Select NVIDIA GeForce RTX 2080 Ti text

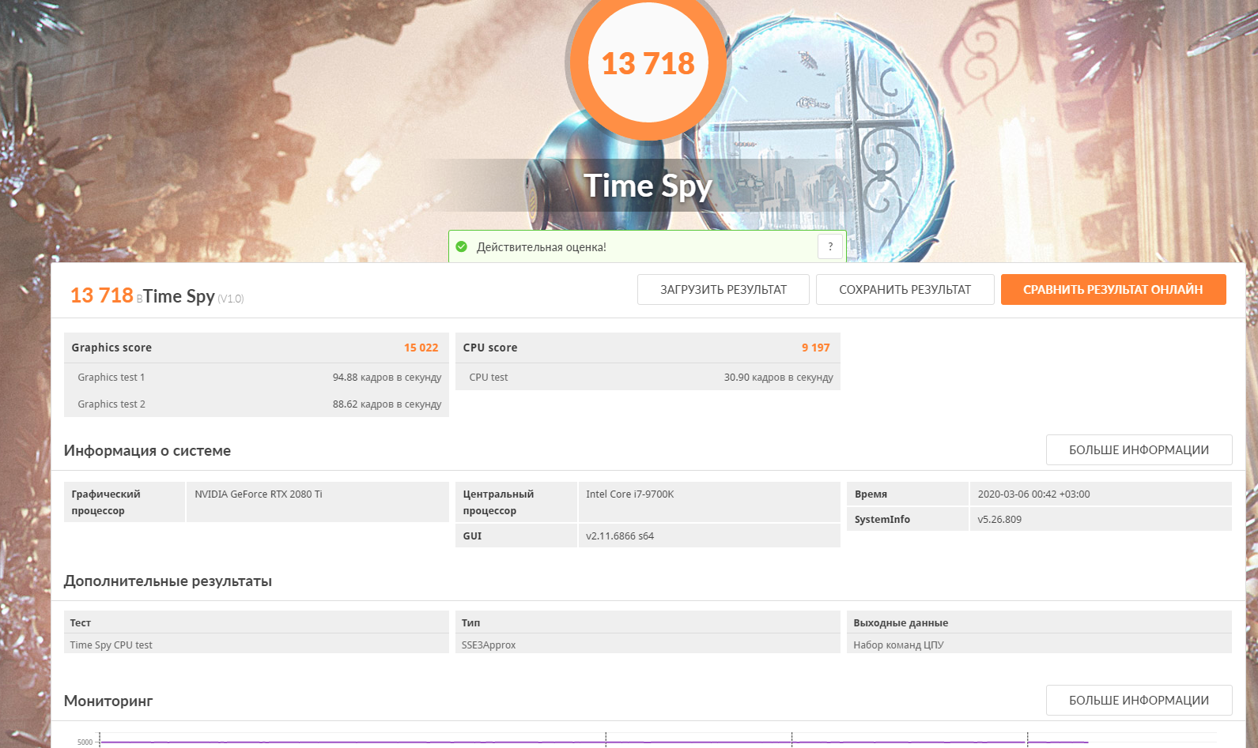coord(259,494)
